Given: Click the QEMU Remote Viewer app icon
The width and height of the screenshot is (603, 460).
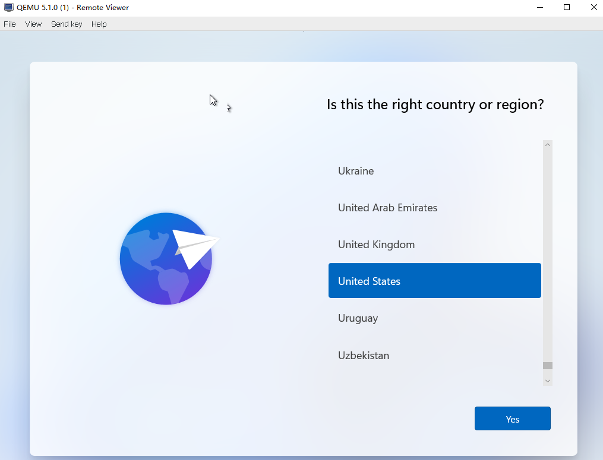Looking at the screenshot, I should 8,8.
